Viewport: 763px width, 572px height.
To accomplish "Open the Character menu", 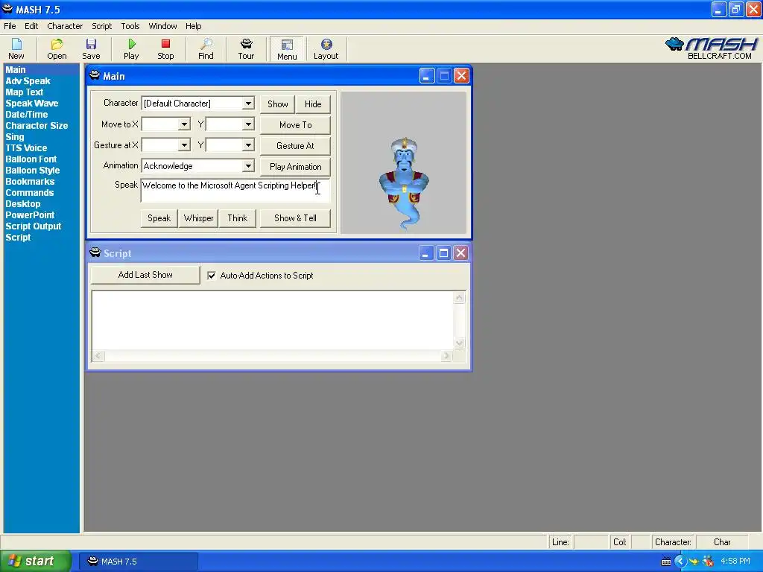I will (x=65, y=26).
